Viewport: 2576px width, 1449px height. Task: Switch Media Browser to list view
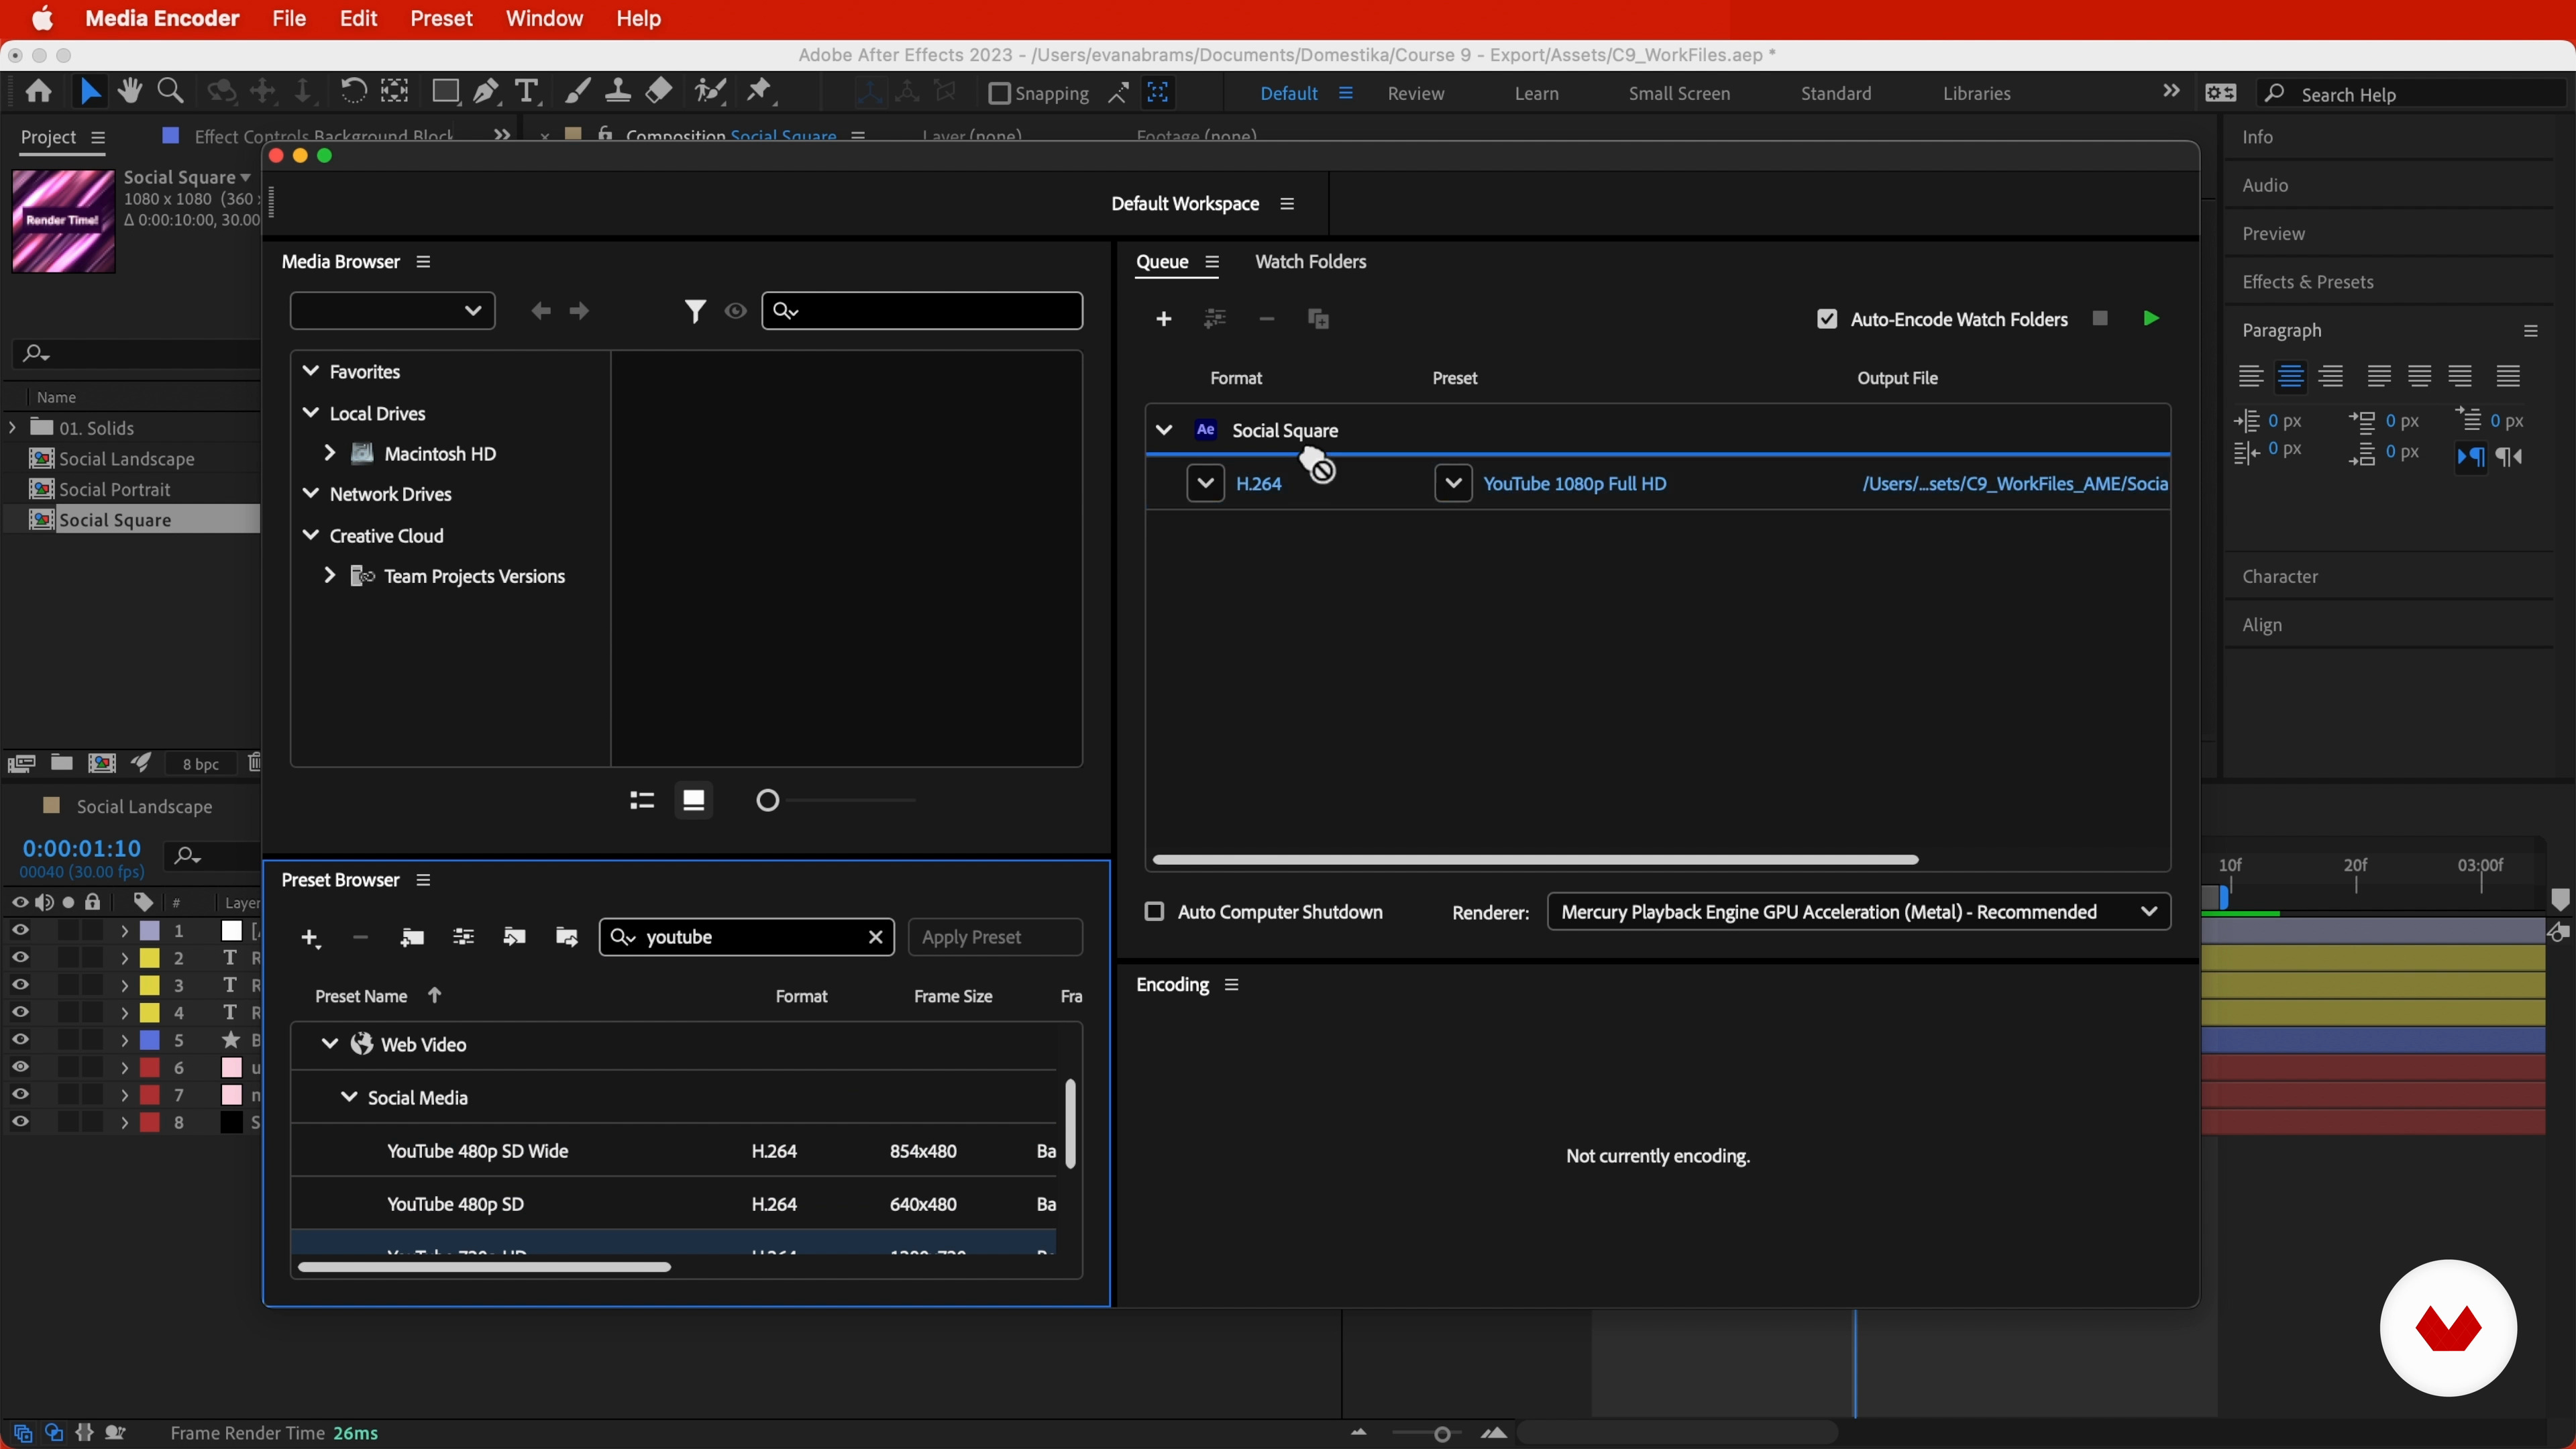click(642, 800)
